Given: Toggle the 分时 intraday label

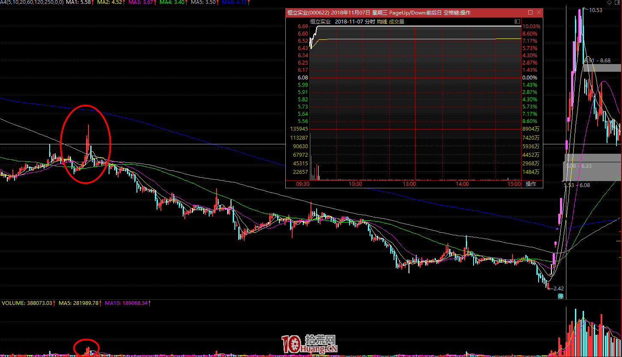Looking at the screenshot, I should coord(370,21).
